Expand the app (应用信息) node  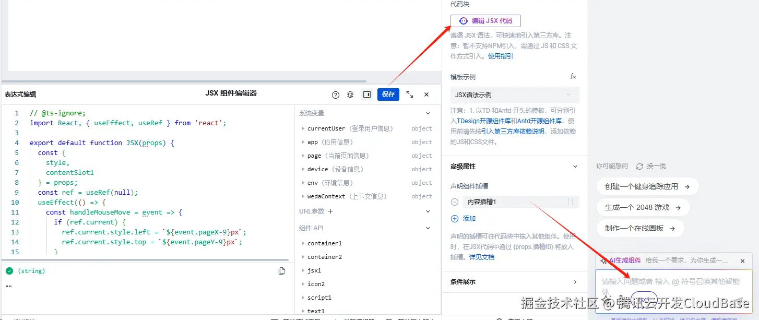click(303, 142)
